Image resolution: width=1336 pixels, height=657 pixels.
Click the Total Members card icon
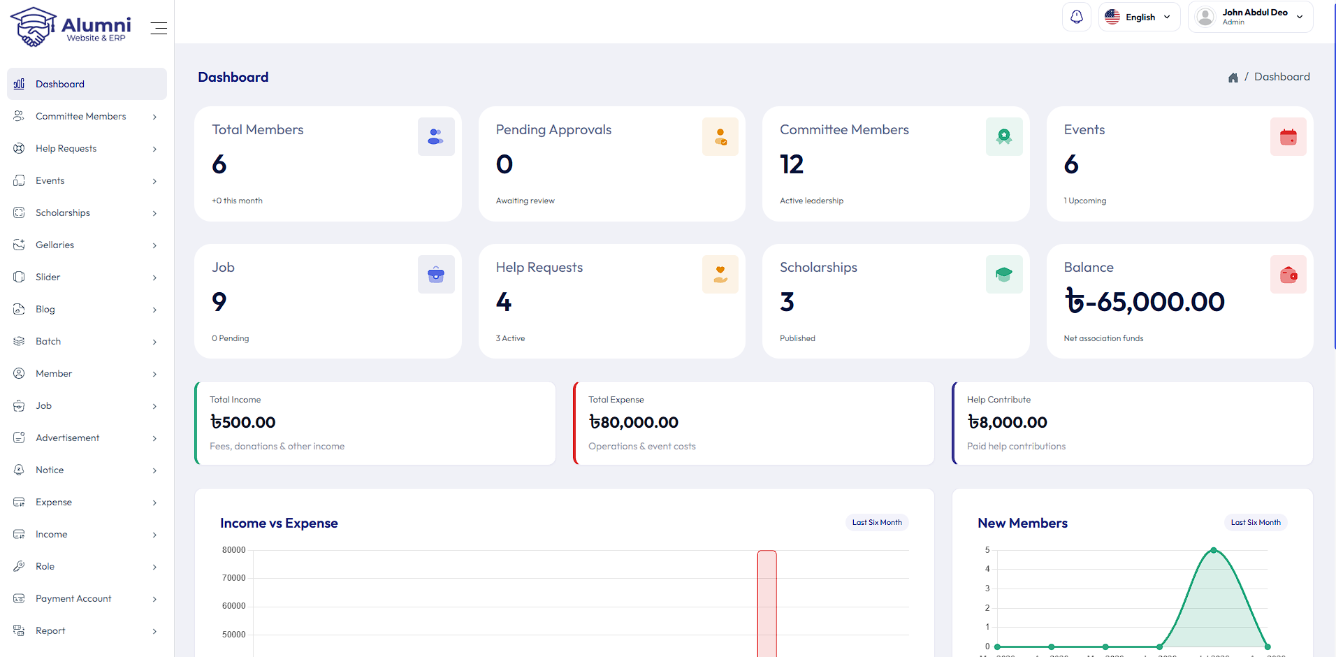(436, 136)
